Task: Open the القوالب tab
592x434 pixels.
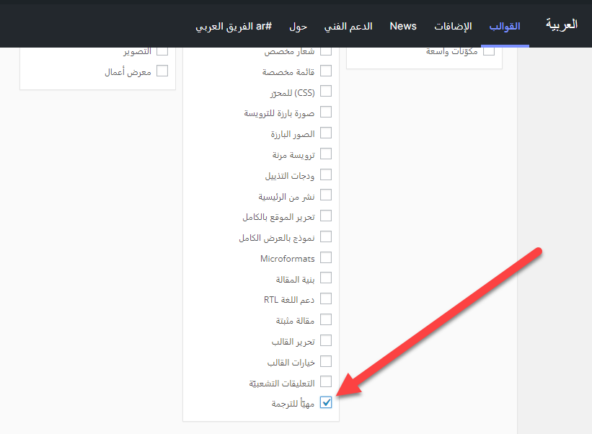Action: 505,27
